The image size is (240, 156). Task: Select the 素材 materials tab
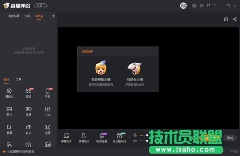[x=6, y=80]
